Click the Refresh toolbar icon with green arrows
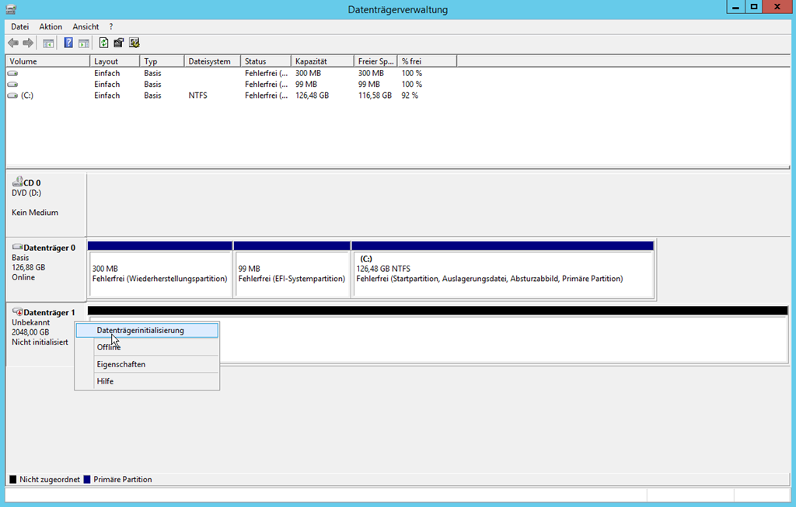Viewport: 796px width, 507px height. 103,43
